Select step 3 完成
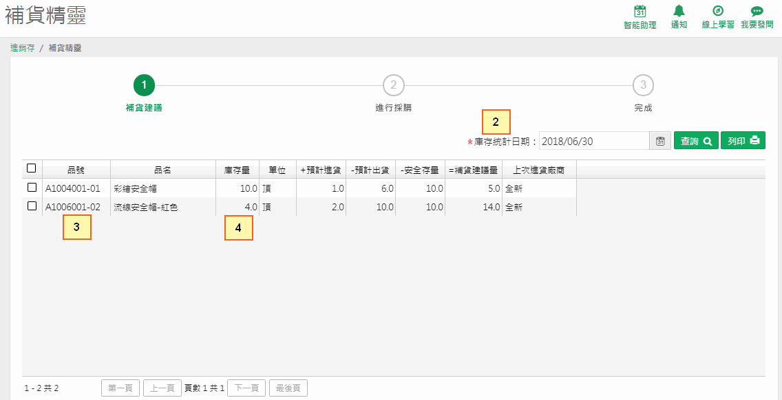The height and width of the screenshot is (400, 782). click(644, 85)
